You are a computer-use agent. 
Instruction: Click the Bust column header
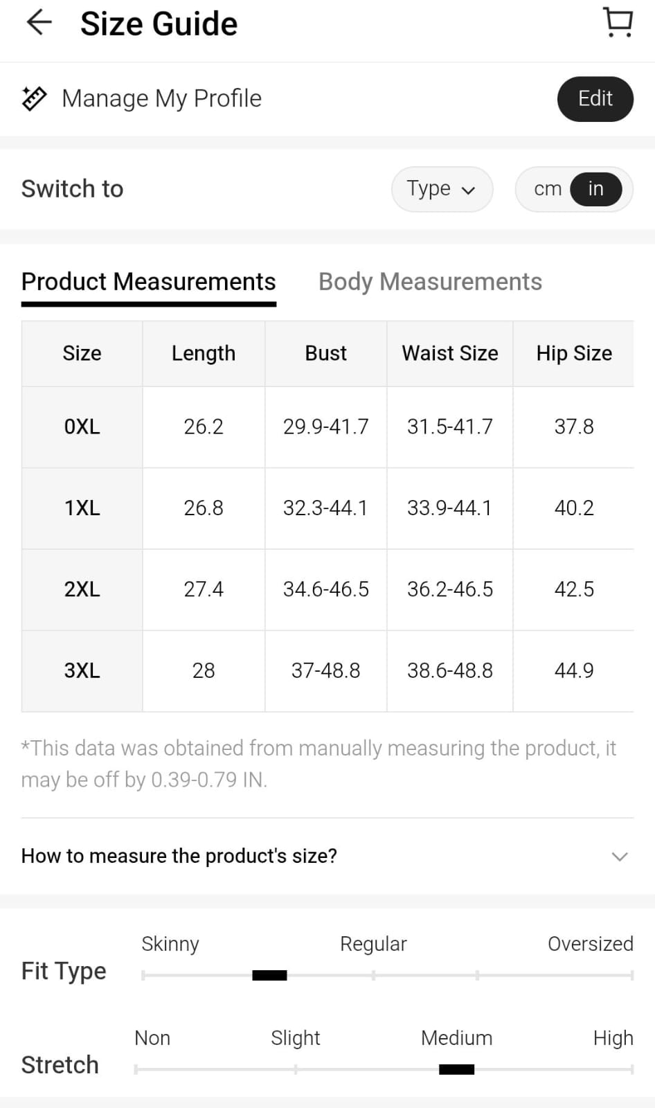click(325, 353)
